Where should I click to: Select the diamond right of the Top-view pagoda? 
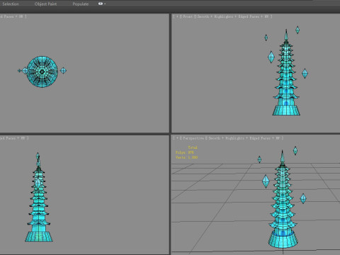pos(63,71)
